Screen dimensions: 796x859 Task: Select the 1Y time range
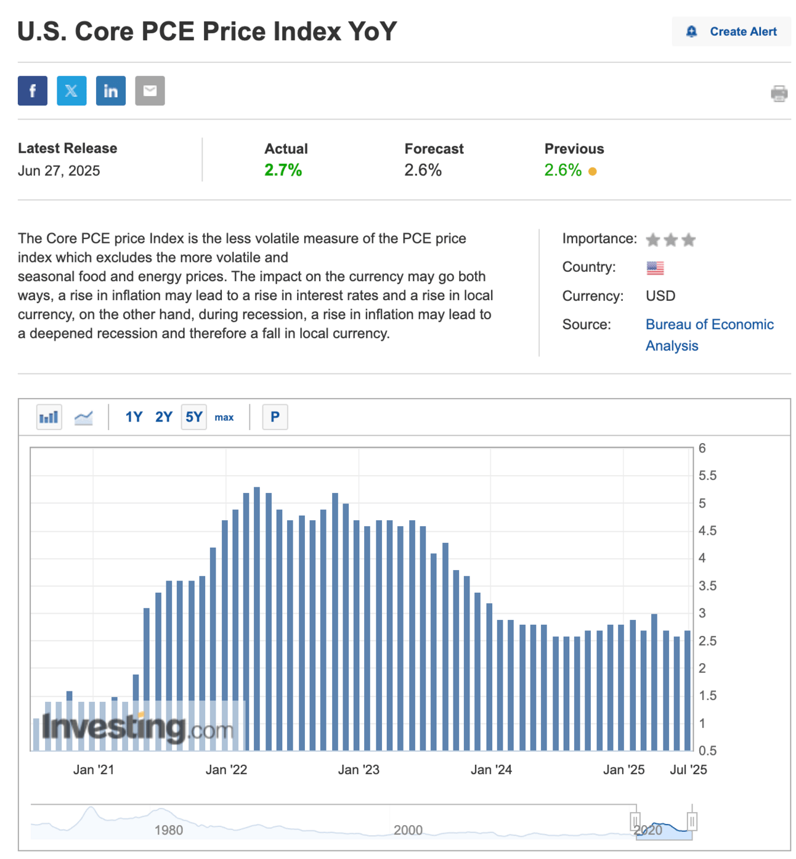(x=134, y=417)
